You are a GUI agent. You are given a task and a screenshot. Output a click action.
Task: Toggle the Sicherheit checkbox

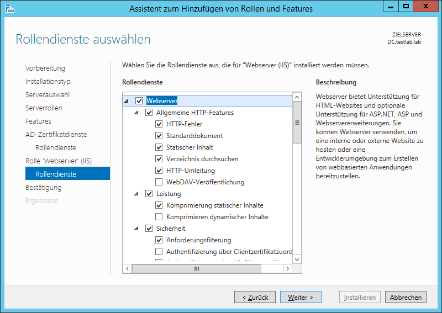coord(149,228)
